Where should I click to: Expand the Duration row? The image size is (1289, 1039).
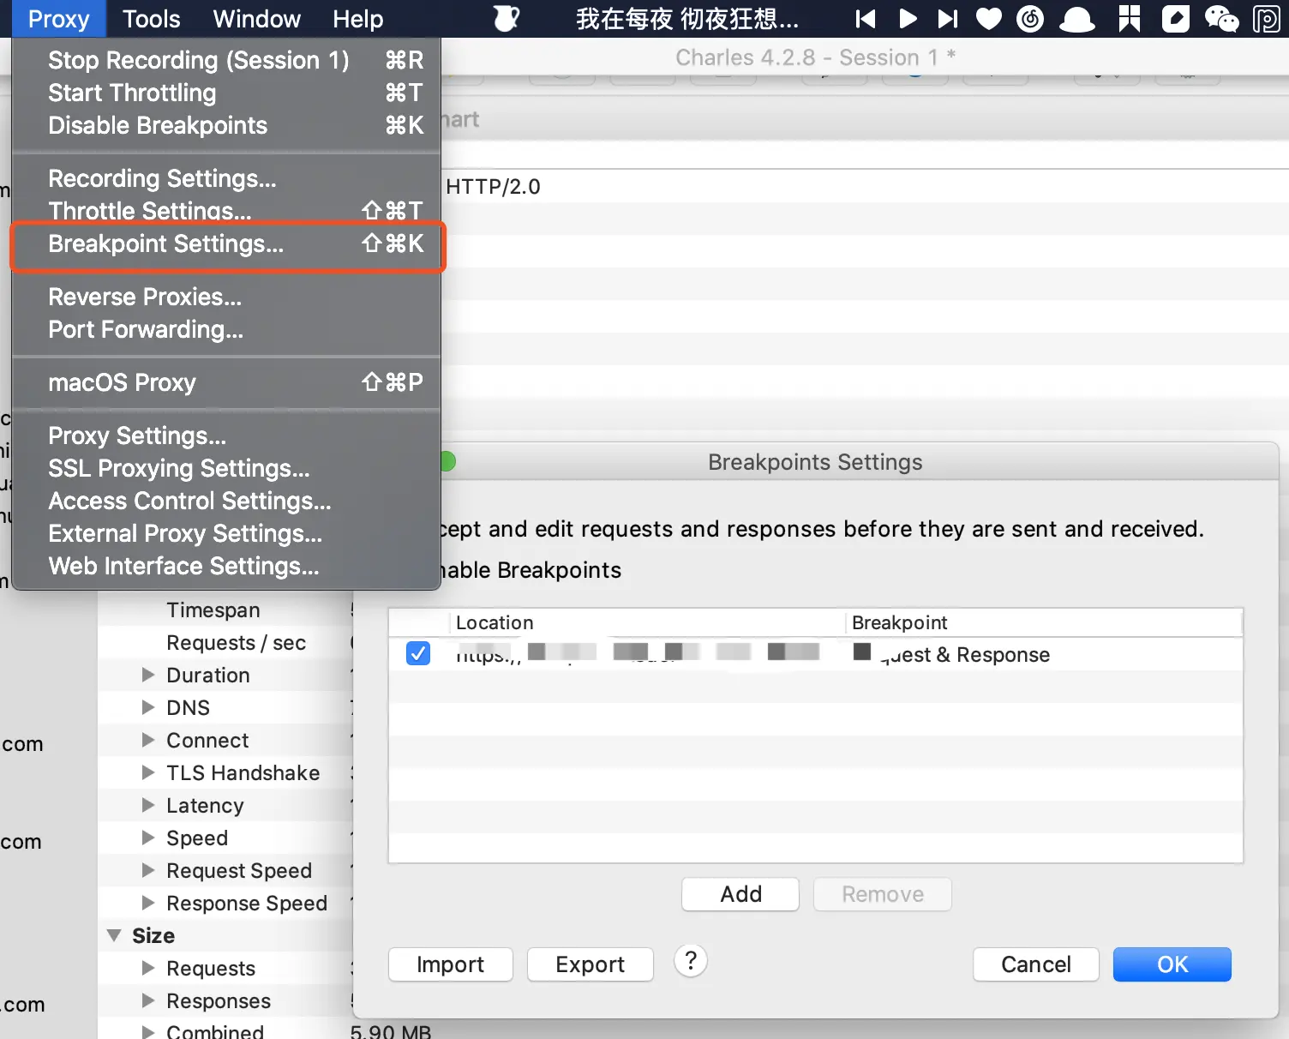[x=148, y=675]
